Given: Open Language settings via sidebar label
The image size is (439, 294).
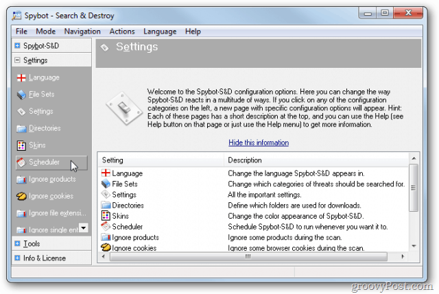Looking at the screenshot, I should point(44,77).
